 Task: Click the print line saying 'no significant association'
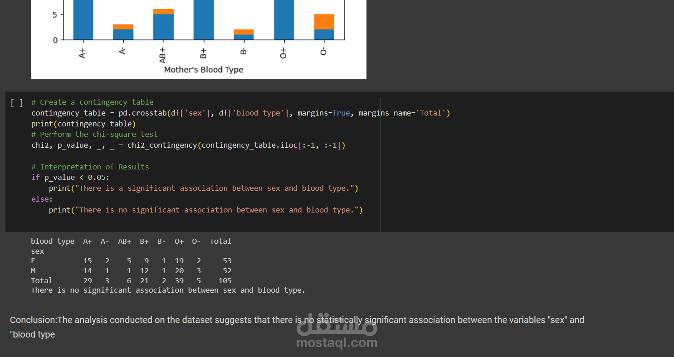(206, 210)
